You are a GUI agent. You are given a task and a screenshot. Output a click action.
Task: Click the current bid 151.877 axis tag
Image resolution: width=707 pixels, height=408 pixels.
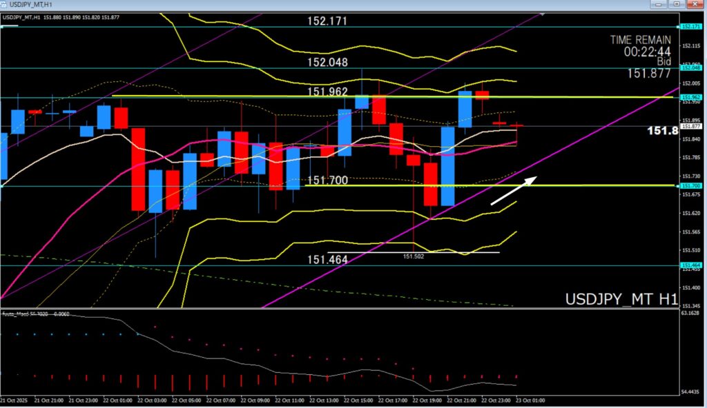[x=690, y=126]
